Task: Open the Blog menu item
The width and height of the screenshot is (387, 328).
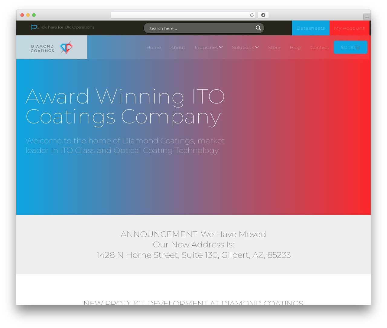Action: coord(295,48)
